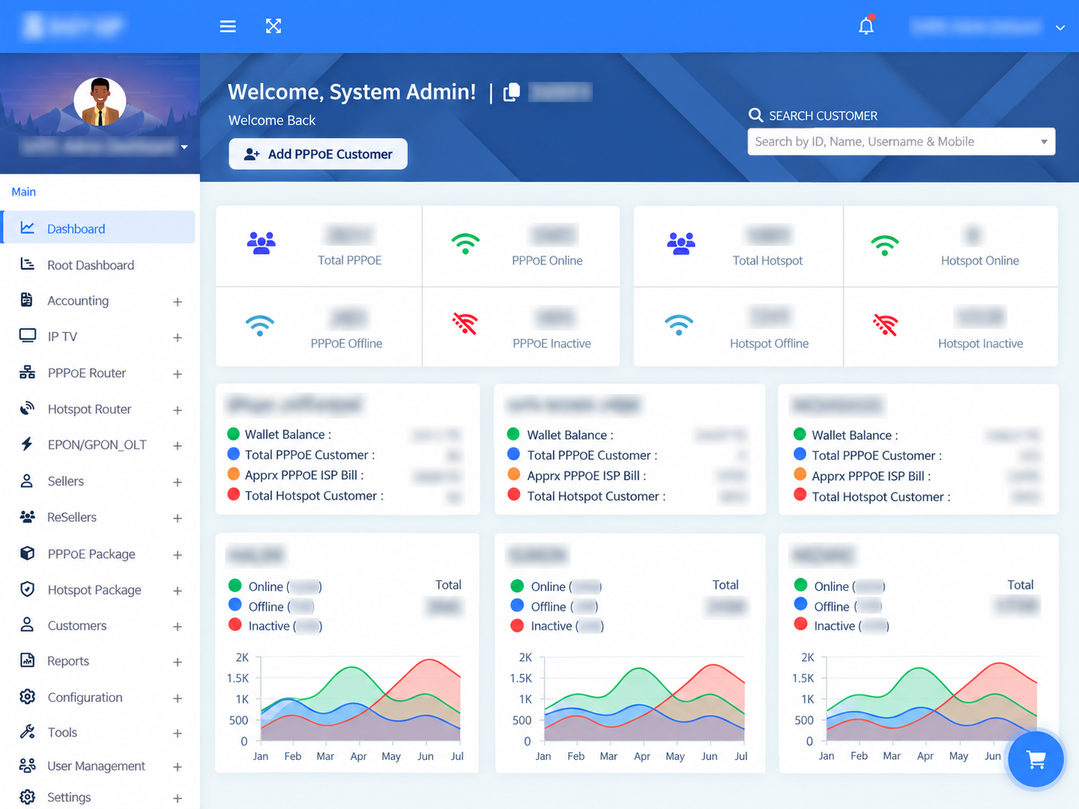1079x809 pixels.
Task: Click the Total PPPOE label
Action: click(x=349, y=260)
